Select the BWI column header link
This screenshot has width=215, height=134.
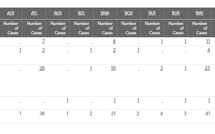tap(199, 13)
